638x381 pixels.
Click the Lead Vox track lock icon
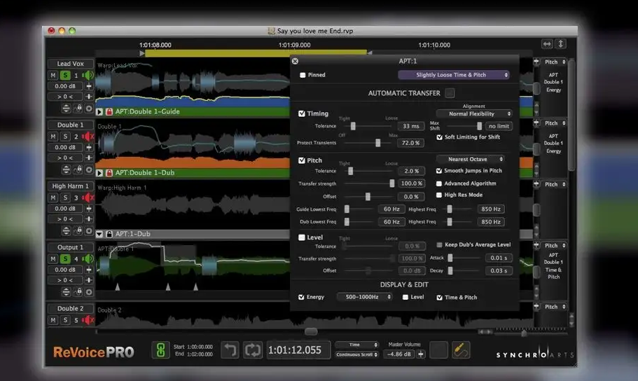click(x=78, y=109)
